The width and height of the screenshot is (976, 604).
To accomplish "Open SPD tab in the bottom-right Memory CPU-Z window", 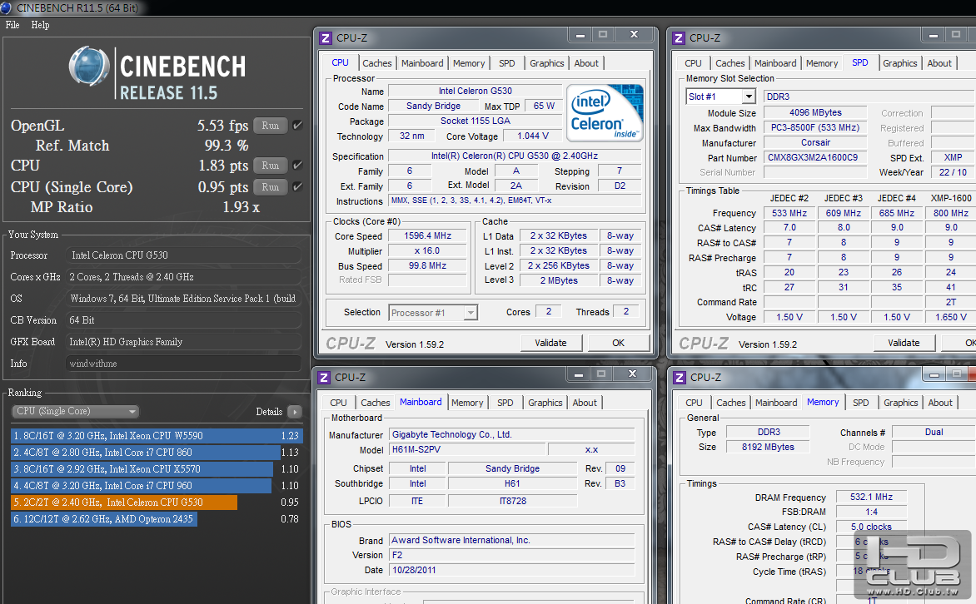I will 861,403.
